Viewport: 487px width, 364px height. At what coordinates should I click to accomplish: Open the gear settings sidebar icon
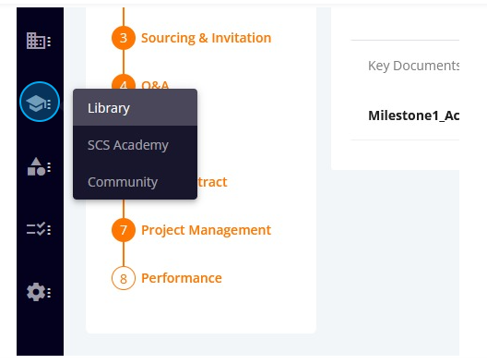click(39, 292)
